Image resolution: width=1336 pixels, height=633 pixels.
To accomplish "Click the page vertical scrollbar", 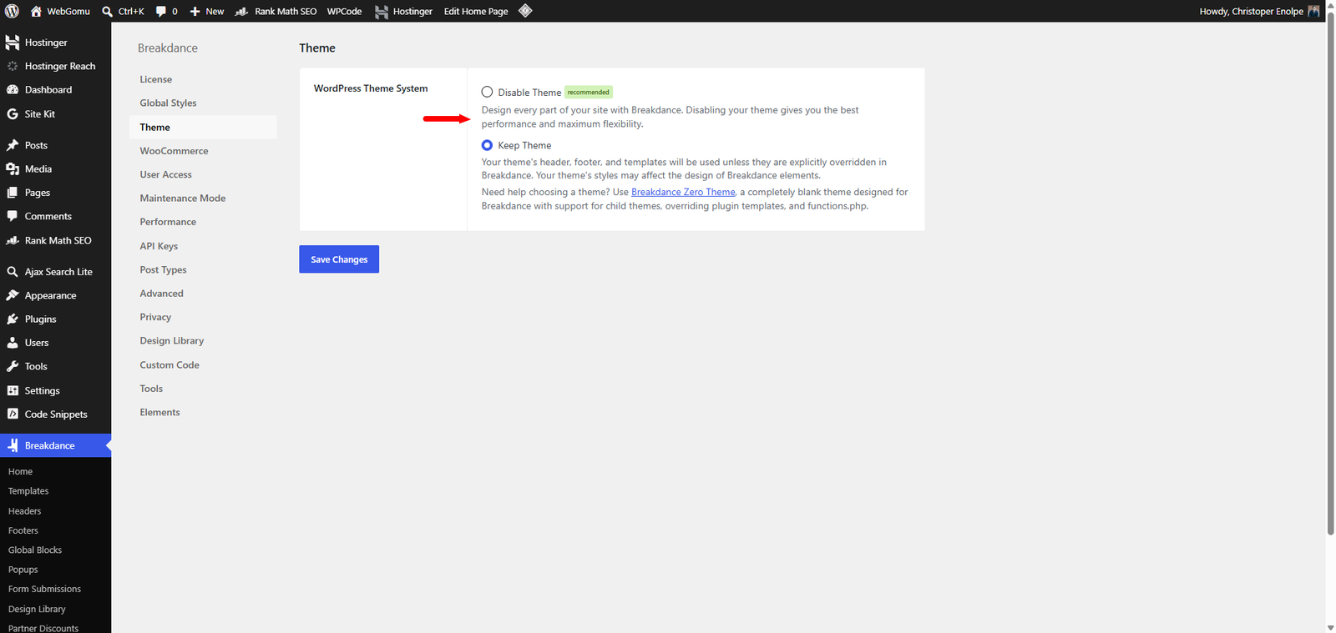I will tap(1330, 272).
